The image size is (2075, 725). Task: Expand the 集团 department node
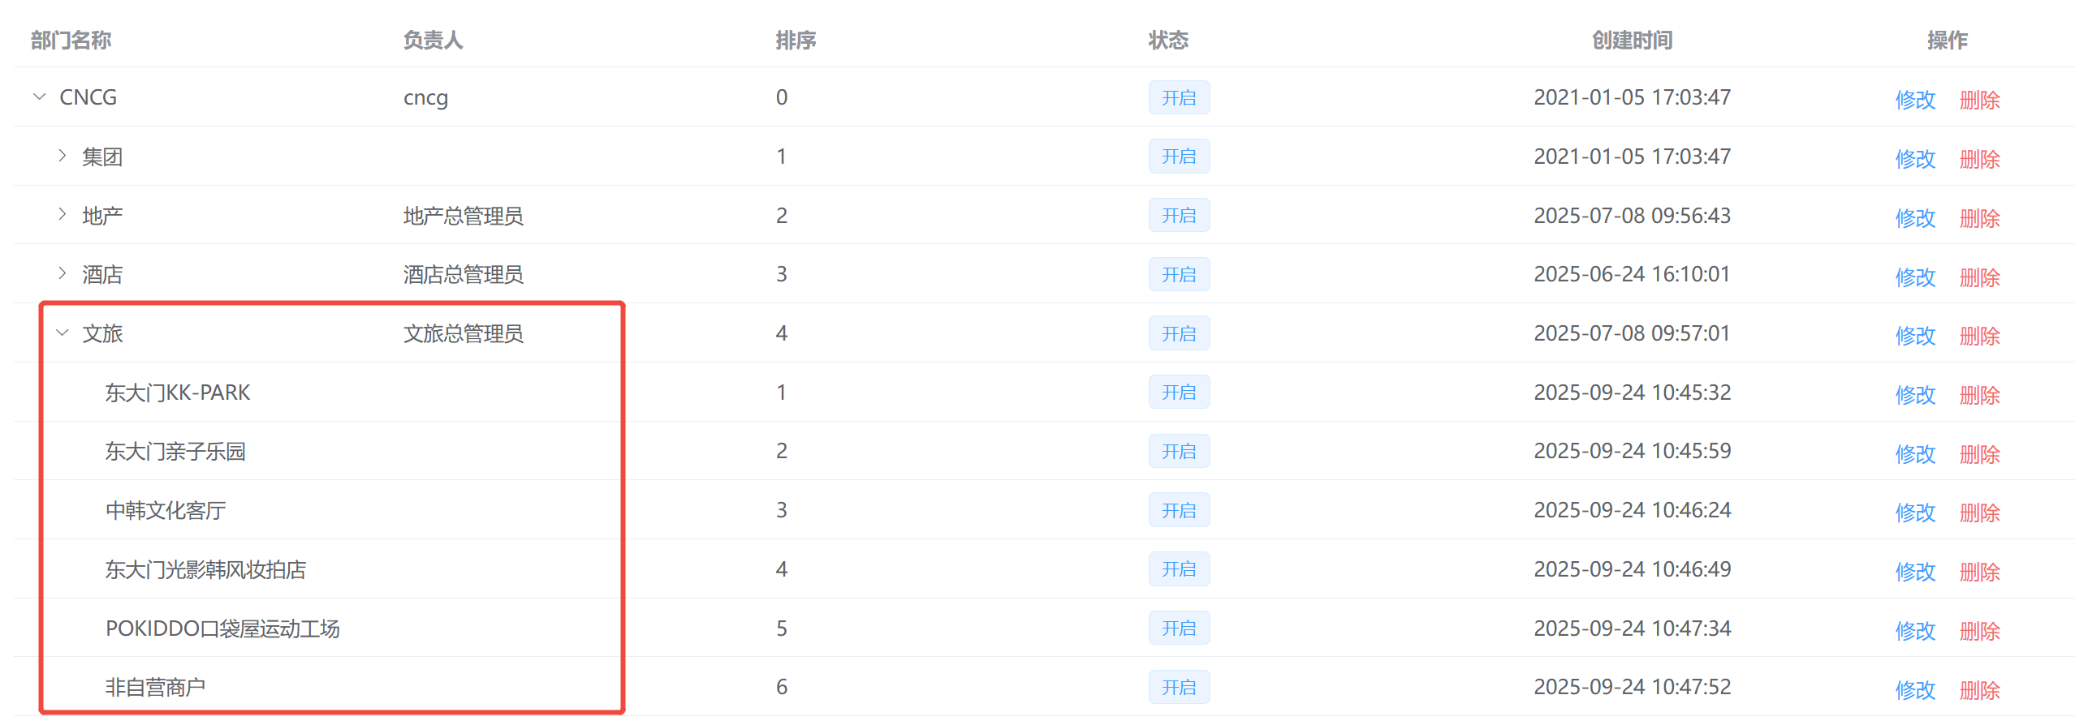click(63, 156)
